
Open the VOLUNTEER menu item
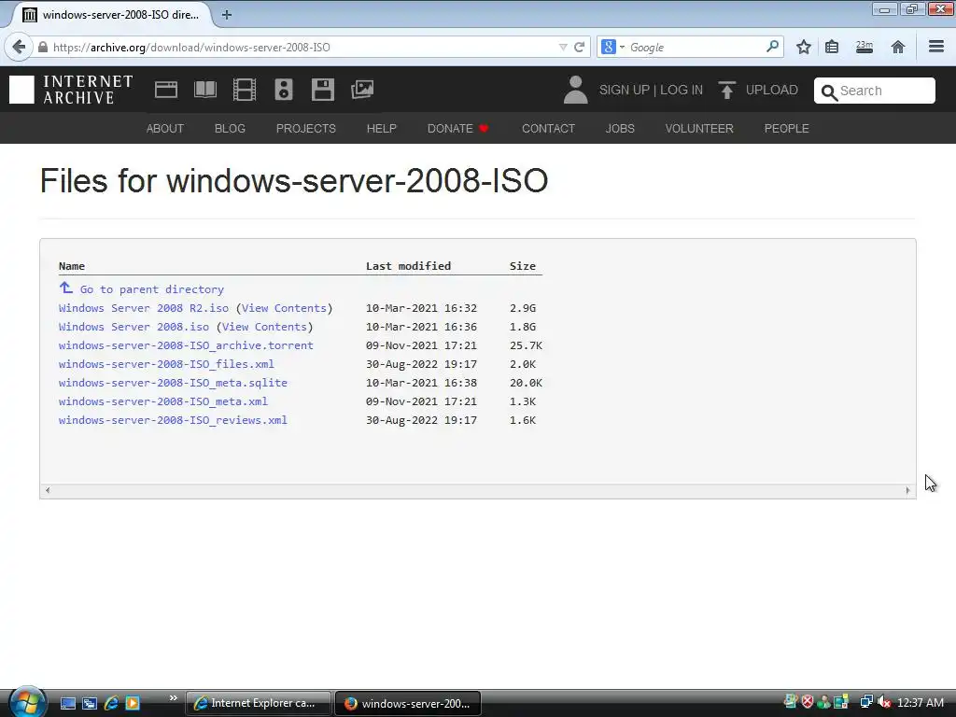(699, 129)
